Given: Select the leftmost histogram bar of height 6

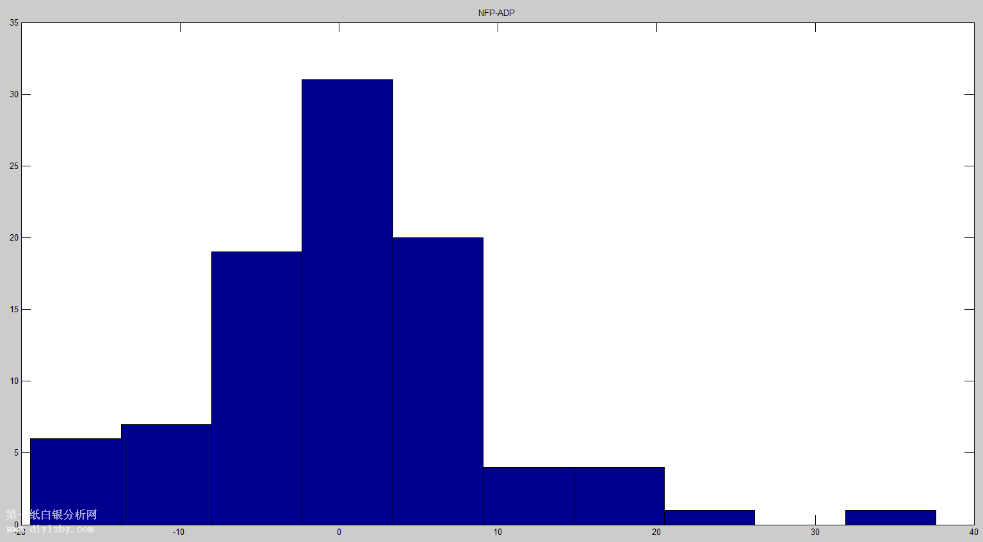Looking at the screenshot, I should coord(76,481).
